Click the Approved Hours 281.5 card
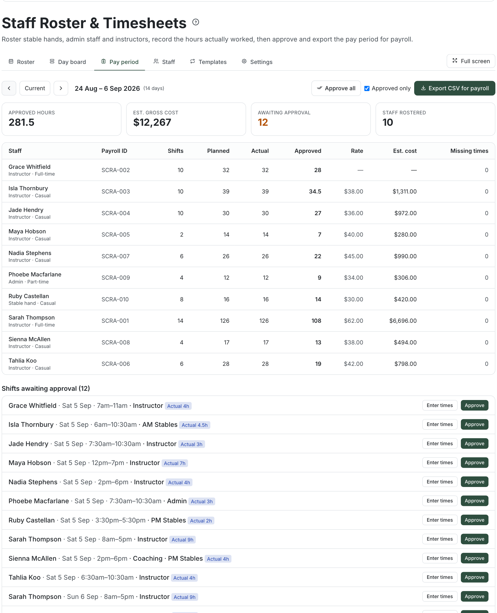Viewport: 497px width, 613px height. (x=61, y=119)
